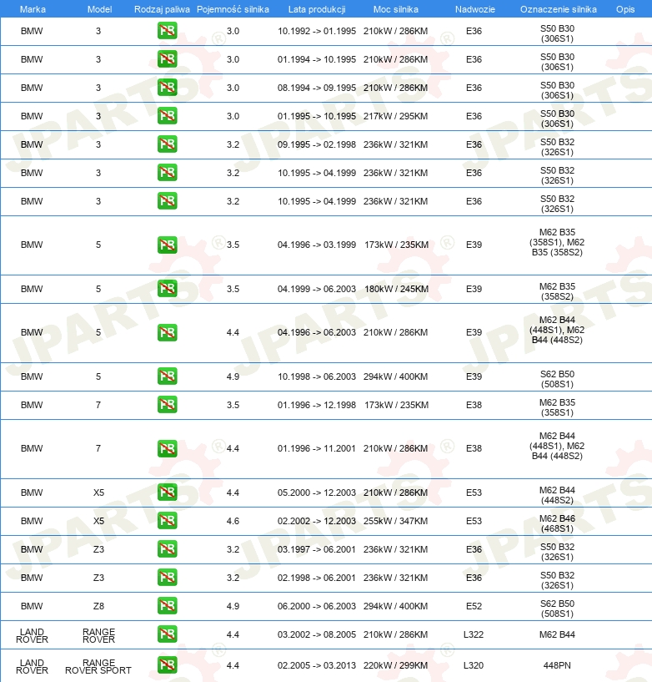Click the fuel icon in row 02.1998 -> 06.2001
652x682 pixels.
pos(168,577)
